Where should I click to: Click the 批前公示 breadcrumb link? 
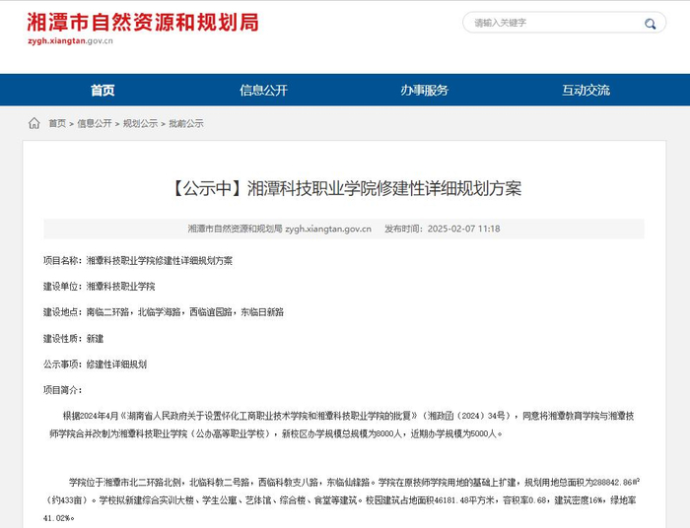point(186,123)
